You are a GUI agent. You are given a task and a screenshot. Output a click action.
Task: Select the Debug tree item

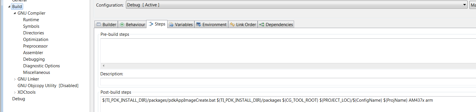pyautogui.click(x=18, y=99)
